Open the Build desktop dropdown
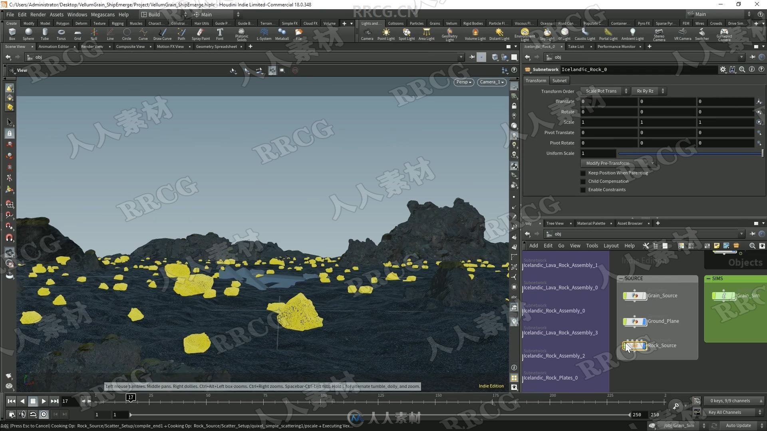Image resolution: width=767 pixels, height=431 pixels. click(x=164, y=14)
